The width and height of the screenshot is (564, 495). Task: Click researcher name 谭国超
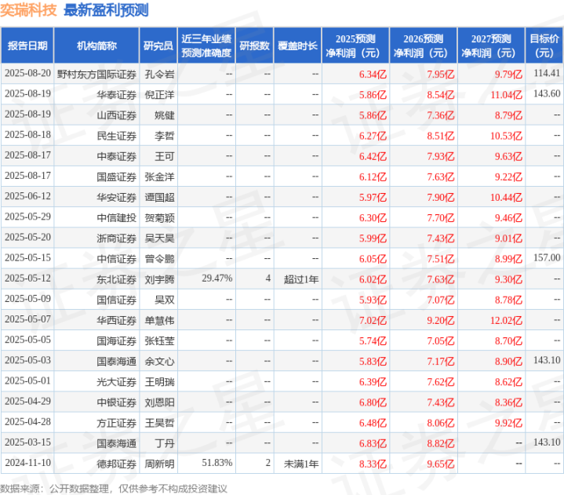pyautogui.click(x=159, y=197)
